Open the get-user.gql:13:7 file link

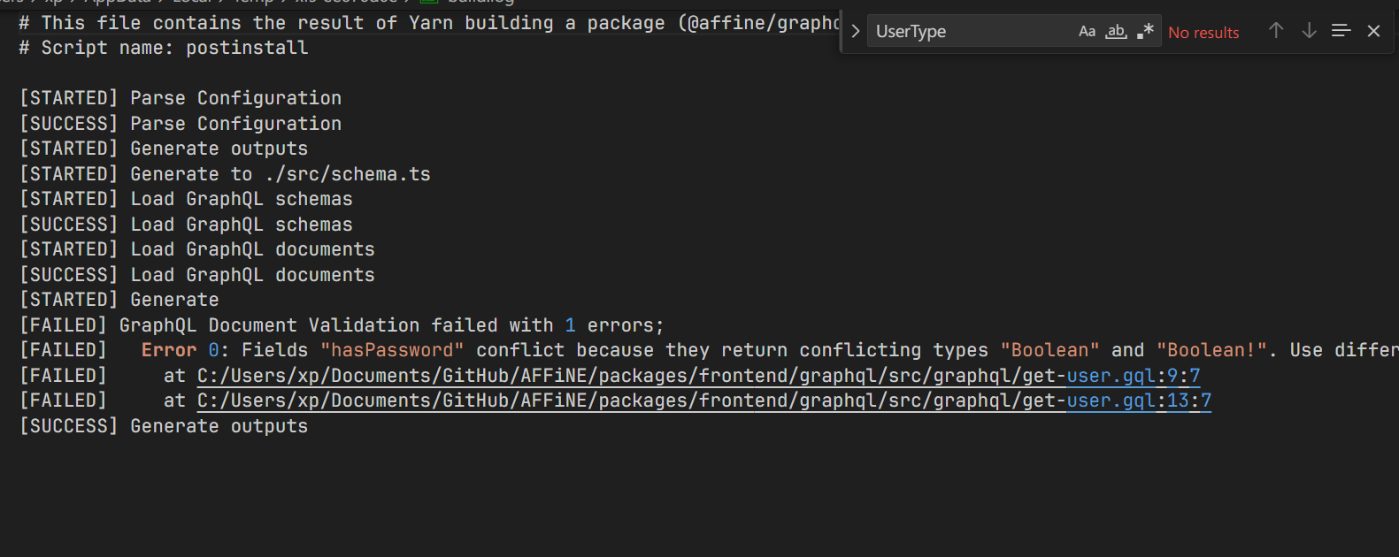point(703,401)
